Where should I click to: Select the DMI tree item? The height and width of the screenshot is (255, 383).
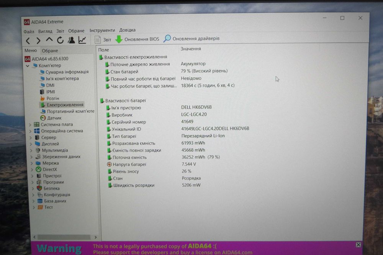click(47, 85)
